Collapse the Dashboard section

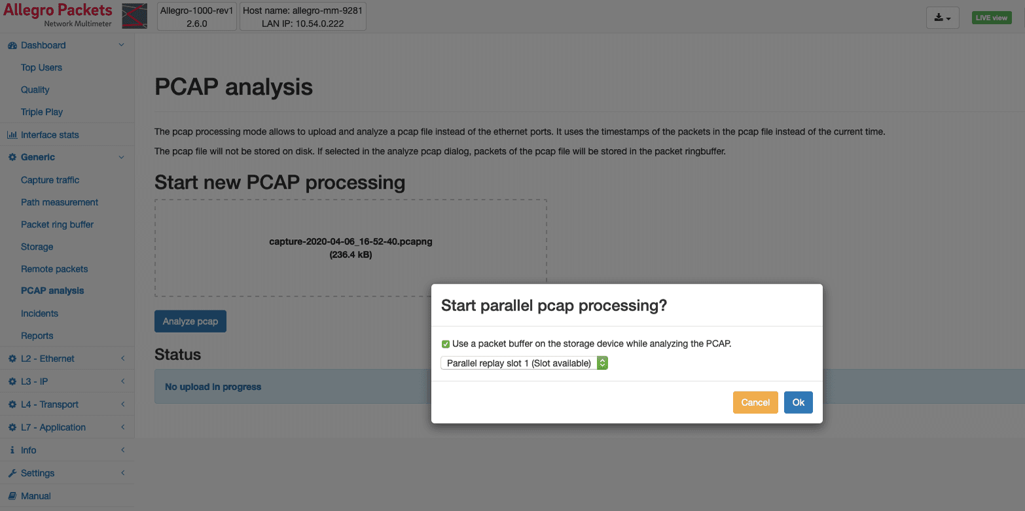click(121, 44)
